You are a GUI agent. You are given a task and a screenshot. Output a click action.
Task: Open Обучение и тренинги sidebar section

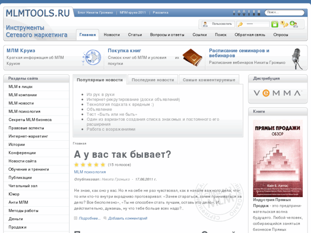tap(36, 169)
